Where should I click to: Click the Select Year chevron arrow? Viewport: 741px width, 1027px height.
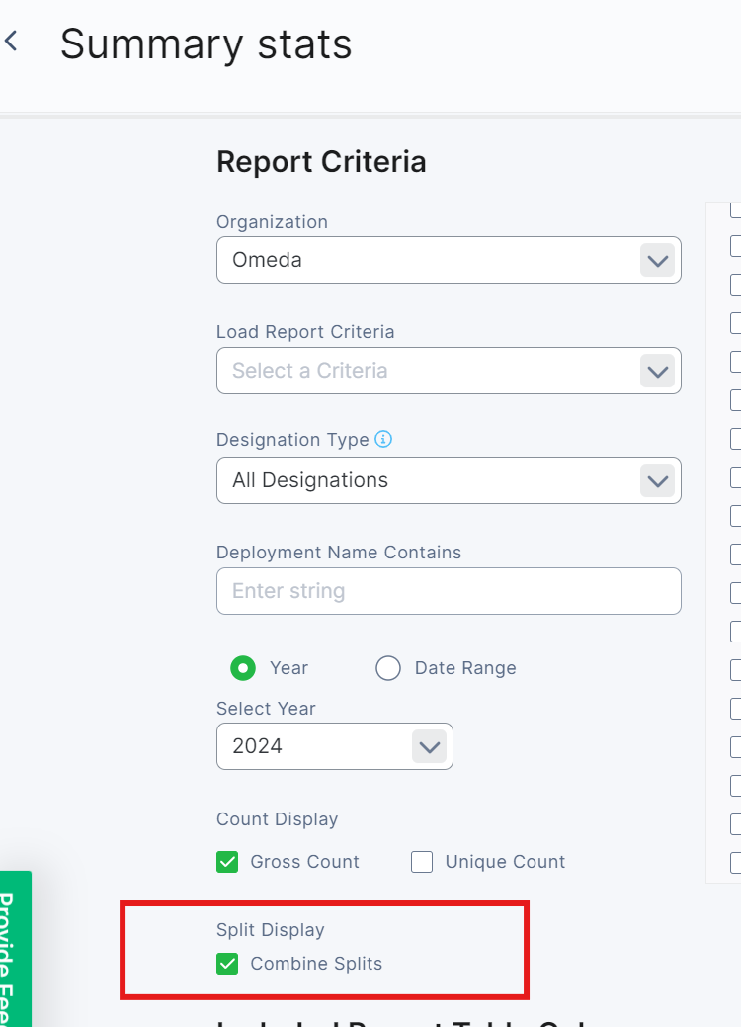pyautogui.click(x=429, y=746)
